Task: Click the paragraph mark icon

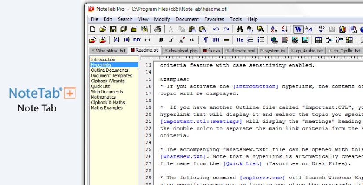Action: click(205, 40)
